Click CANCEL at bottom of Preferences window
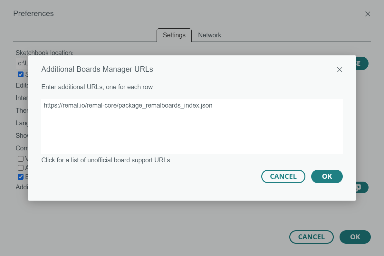Image resolution: width=384 pixels, height=256 pixels. click(x=311, y=237)
